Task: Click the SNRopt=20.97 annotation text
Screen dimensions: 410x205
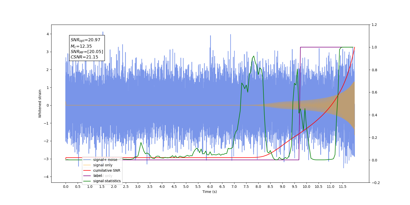Action: point(85,40)
